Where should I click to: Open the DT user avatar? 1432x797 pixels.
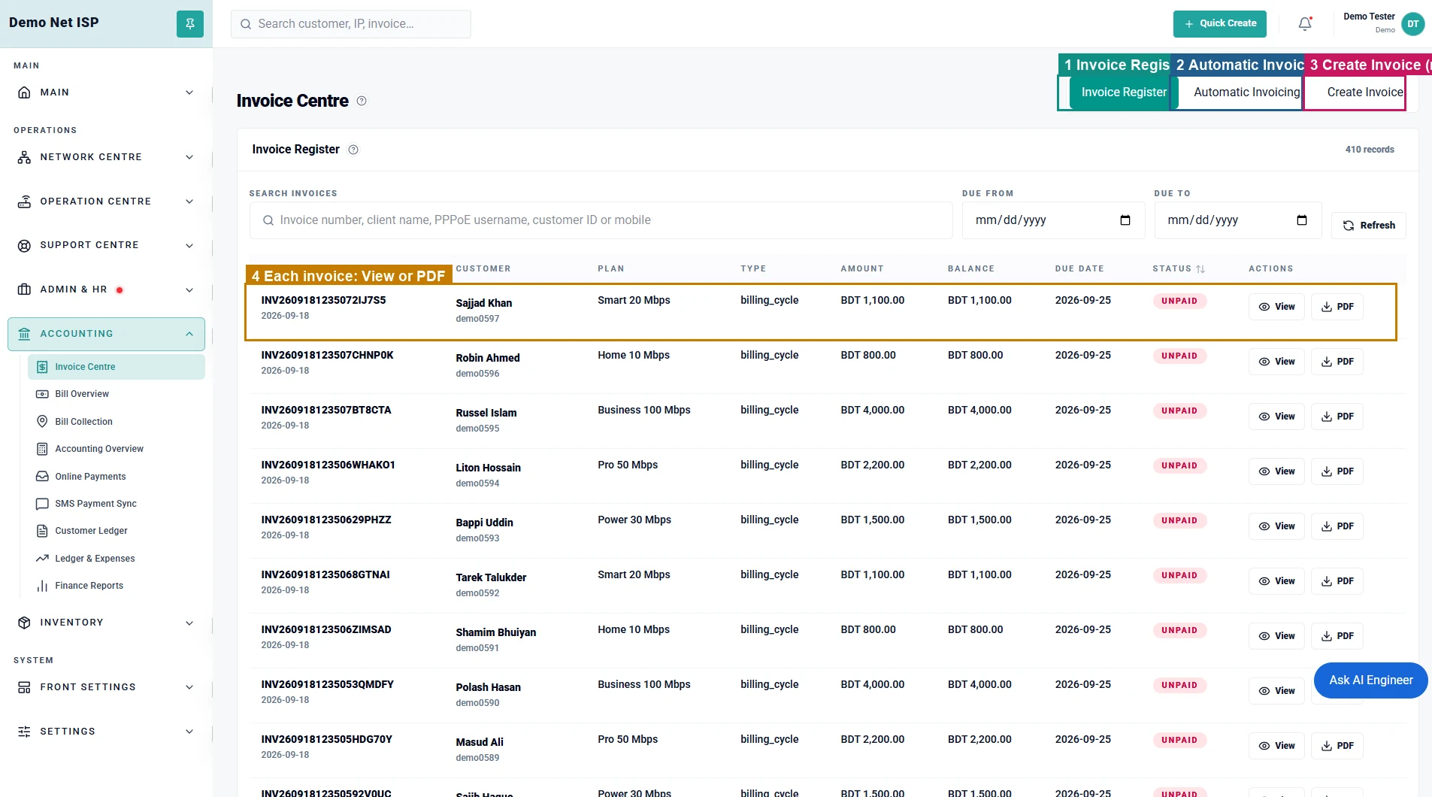(1413, 24)
